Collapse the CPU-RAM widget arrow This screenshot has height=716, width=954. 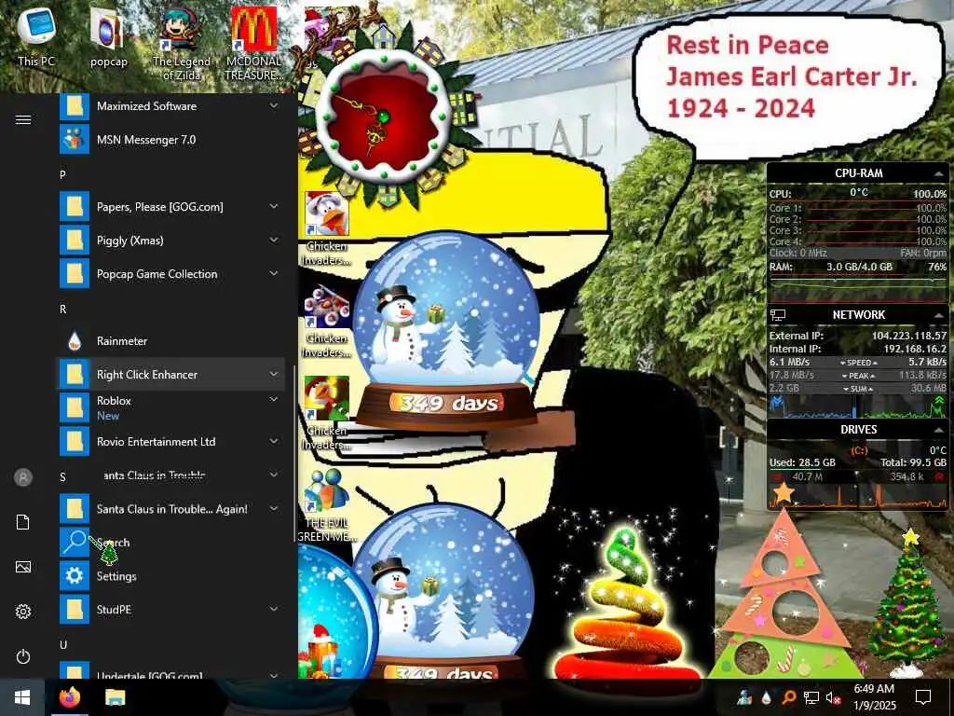tap(939, 174)
